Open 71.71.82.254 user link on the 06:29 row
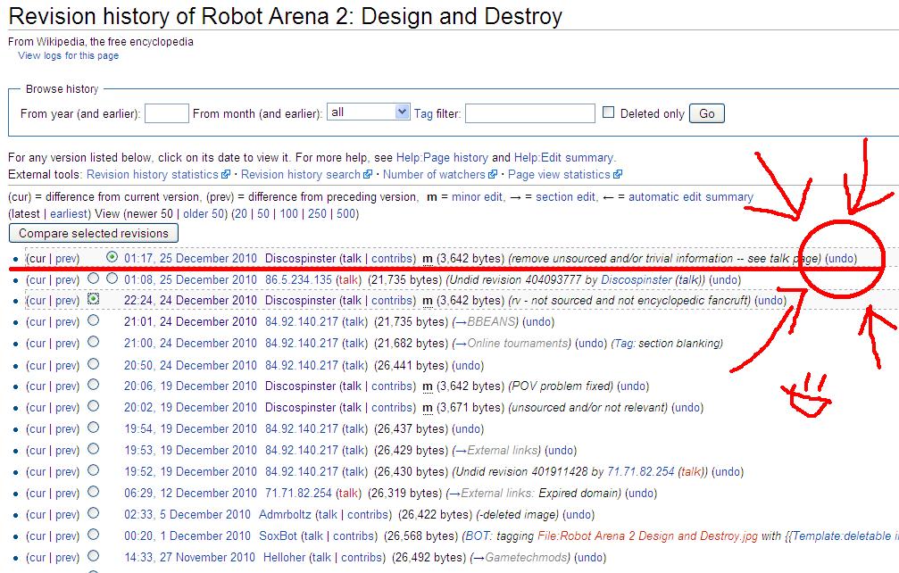The image size is (899, 573). 298,494
